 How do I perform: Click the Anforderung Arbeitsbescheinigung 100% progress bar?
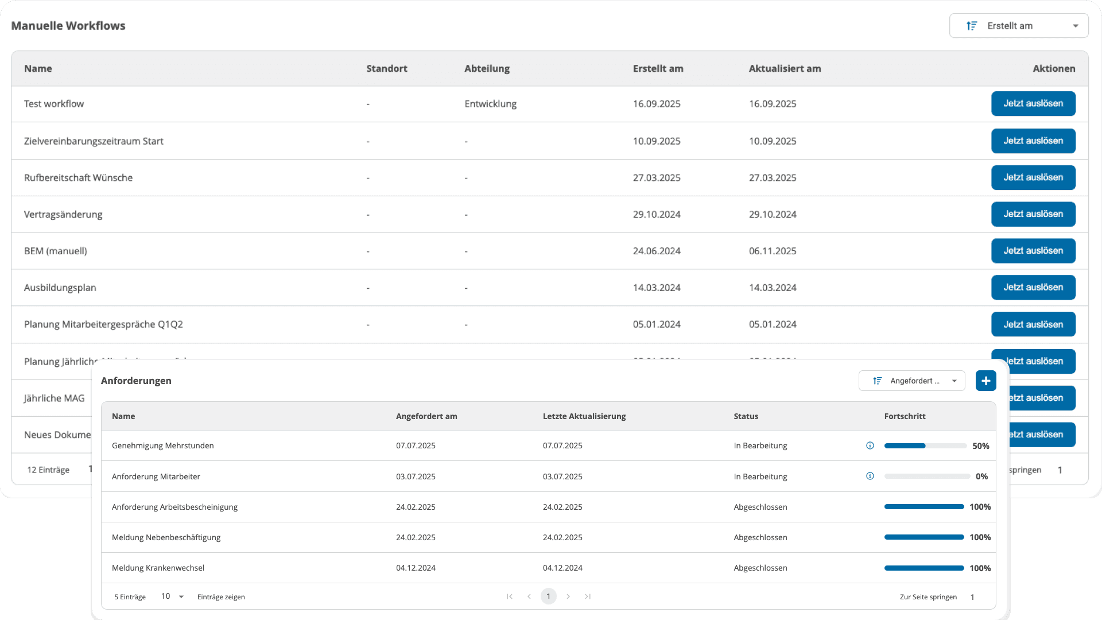click(924, 507)
